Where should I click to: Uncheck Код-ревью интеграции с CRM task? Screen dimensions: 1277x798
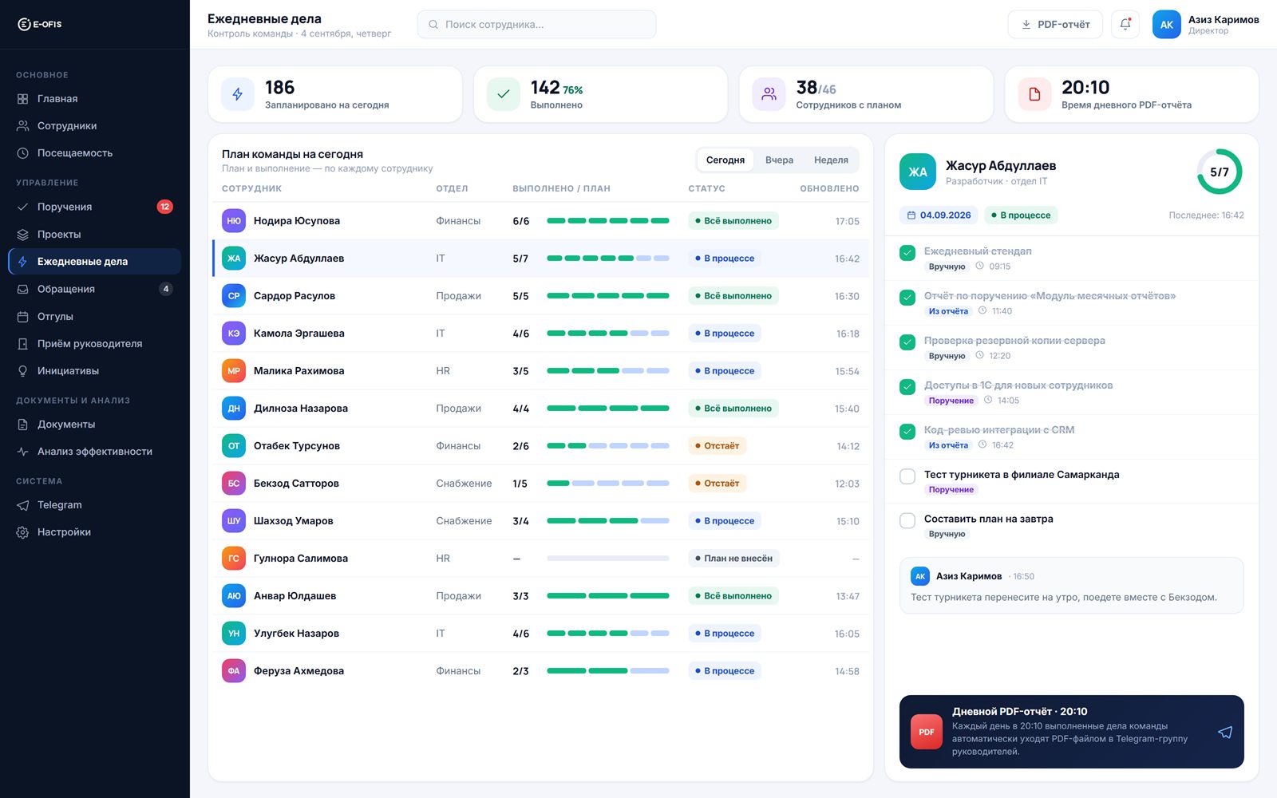[907, 432]
